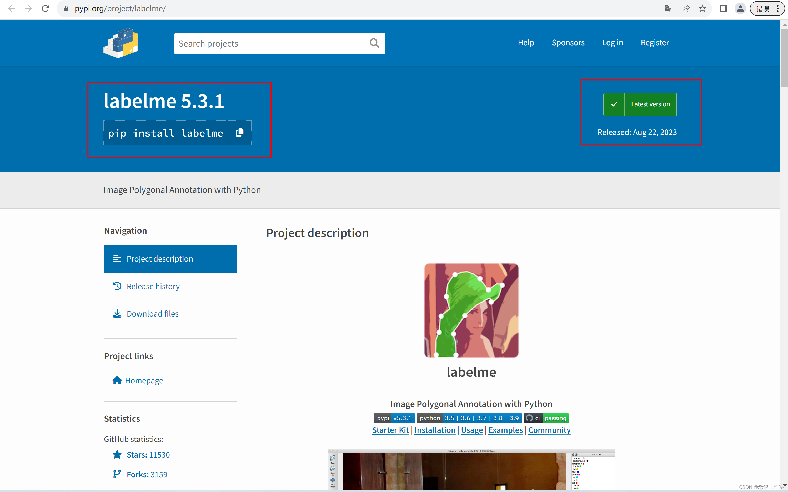Click in the Search projects field
The width and height of the screenshot is (788, 492).
(x=270, y=44)
